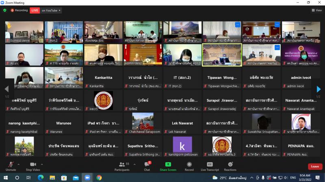Image resolution: width=325 pixels, height=182 pixels.
Task: Click the Lek Nawarat participant tile
Action: [x=182, y=123]
